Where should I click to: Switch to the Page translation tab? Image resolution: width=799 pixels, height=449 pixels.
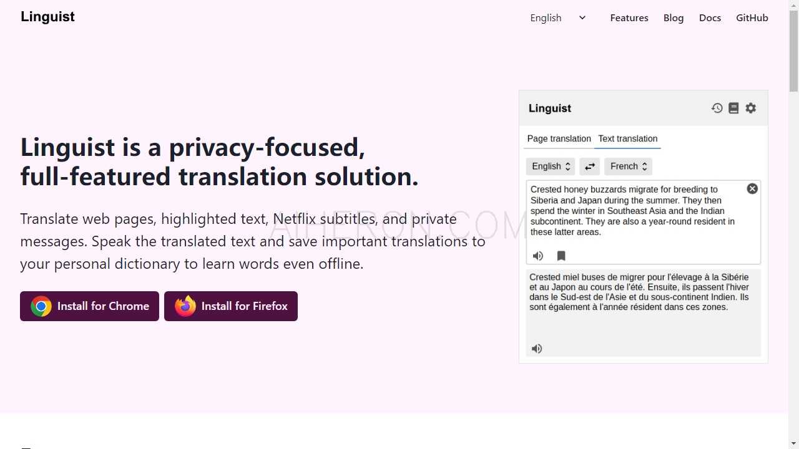coord(559,138)
